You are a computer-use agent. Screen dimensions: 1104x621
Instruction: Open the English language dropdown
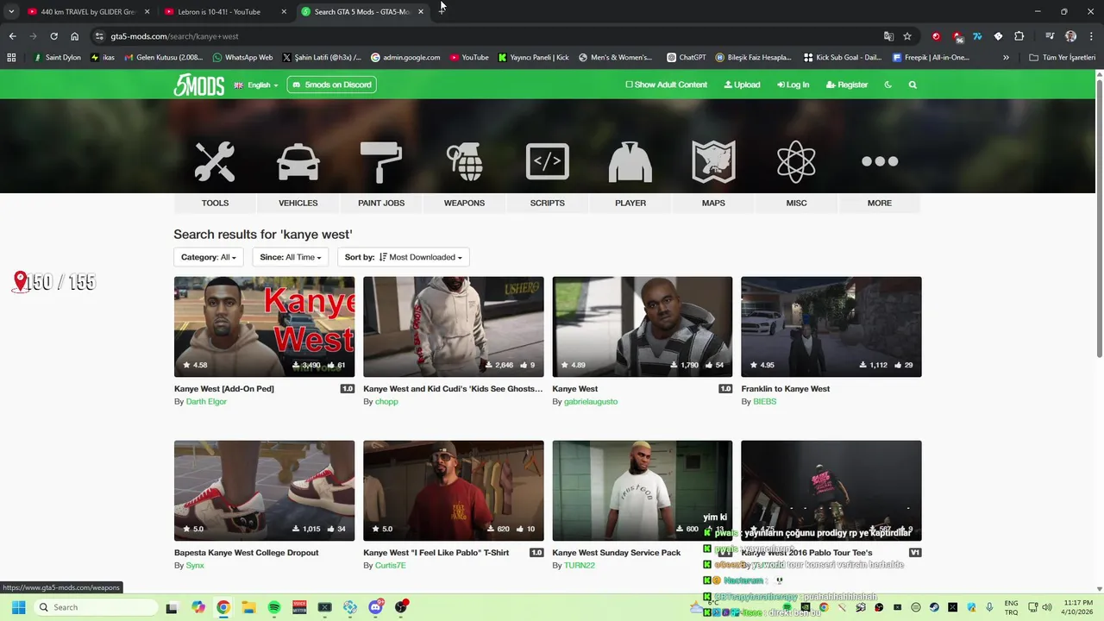[x=257, y=85]
